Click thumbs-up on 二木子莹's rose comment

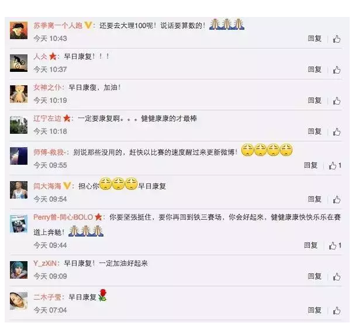click(x=337, y=311)
